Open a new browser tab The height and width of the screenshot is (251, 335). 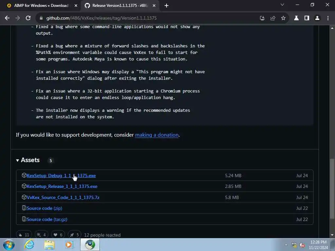[167, 6]
